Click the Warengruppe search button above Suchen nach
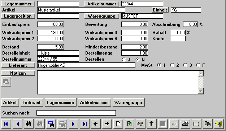 (x=129, y=103)
